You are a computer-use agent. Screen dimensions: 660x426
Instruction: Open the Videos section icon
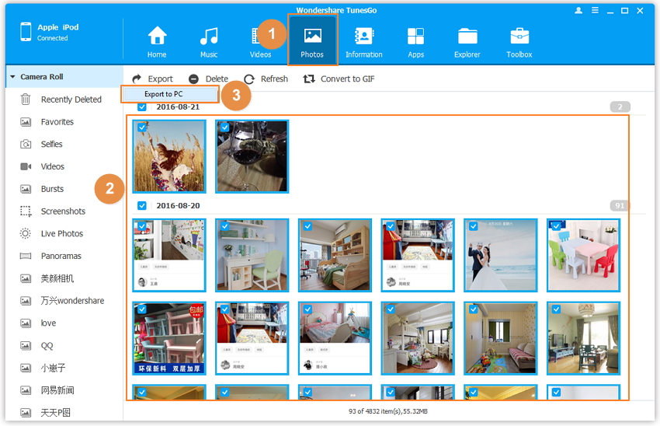tap(259, 37)
